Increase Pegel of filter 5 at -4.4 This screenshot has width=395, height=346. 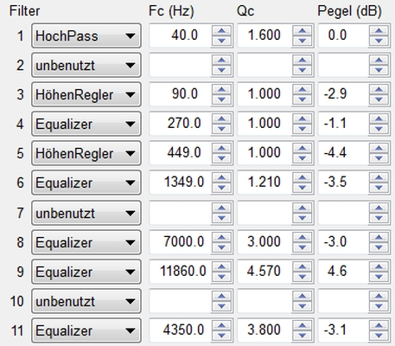click(379, 148)
